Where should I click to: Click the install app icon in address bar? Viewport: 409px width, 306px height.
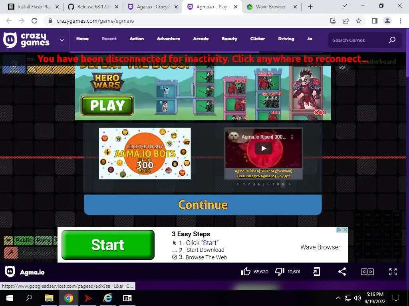[x=333, y=21]
